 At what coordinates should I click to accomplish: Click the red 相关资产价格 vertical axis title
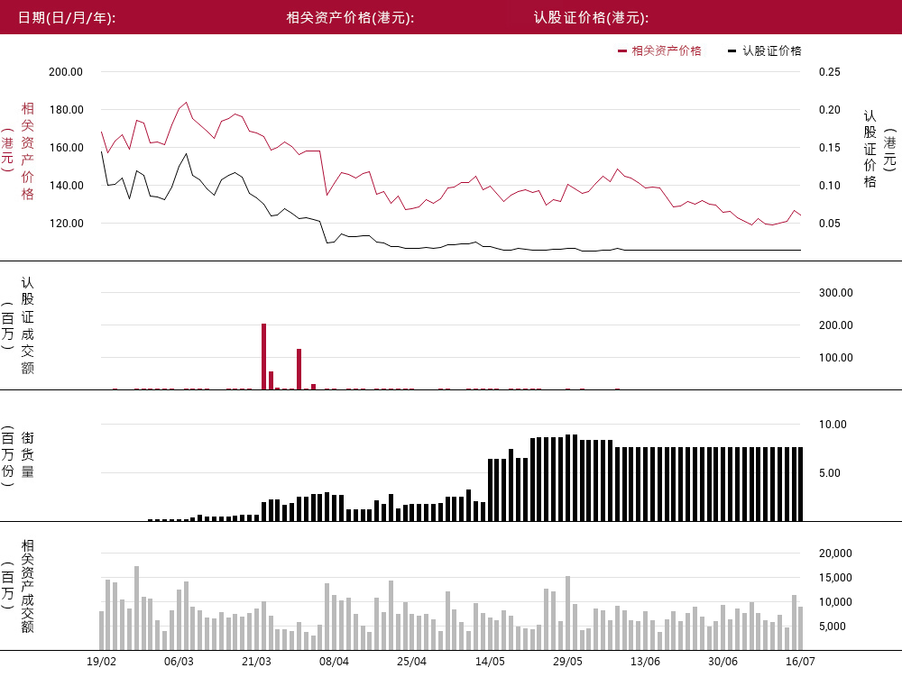27,151
